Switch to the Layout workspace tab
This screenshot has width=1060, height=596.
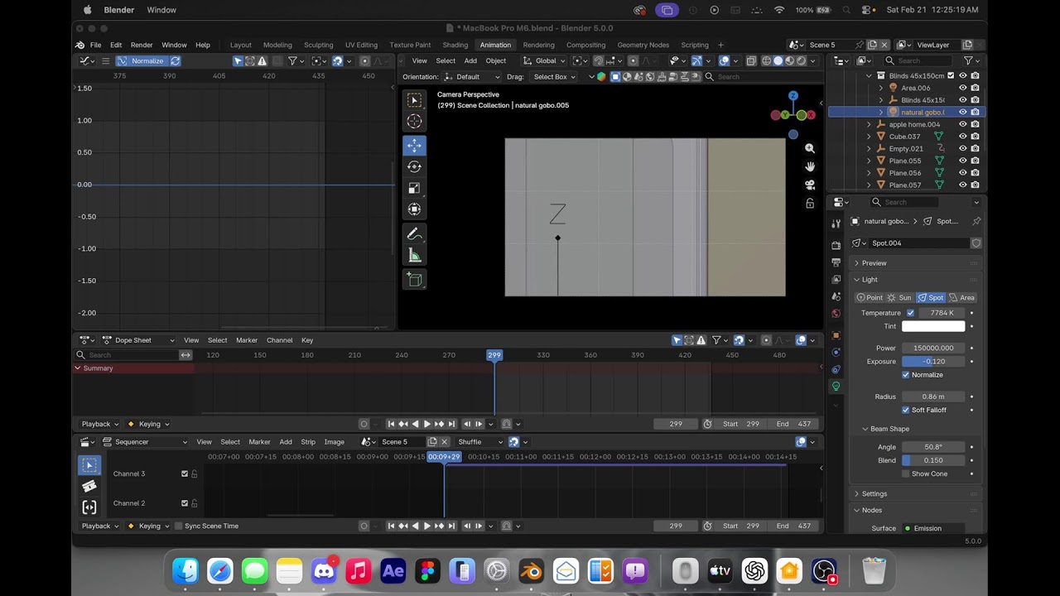240,45
